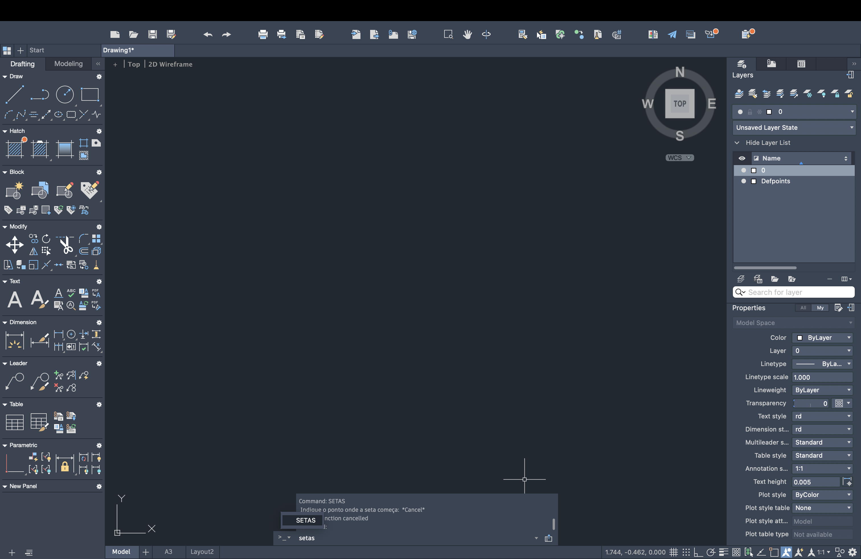This screenshot has width=861, height=559.
Task: Click the Multiline Text tool
Action: (15, 299)
